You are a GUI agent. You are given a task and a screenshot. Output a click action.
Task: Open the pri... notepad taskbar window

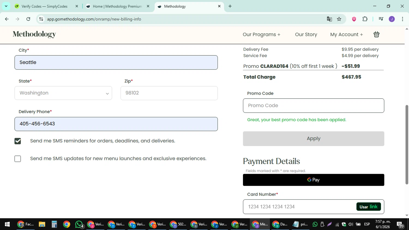coord(300,224)
